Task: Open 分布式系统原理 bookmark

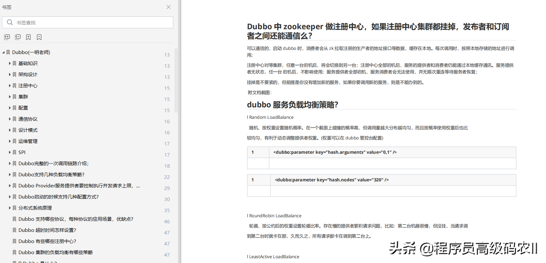Action: 35,208
